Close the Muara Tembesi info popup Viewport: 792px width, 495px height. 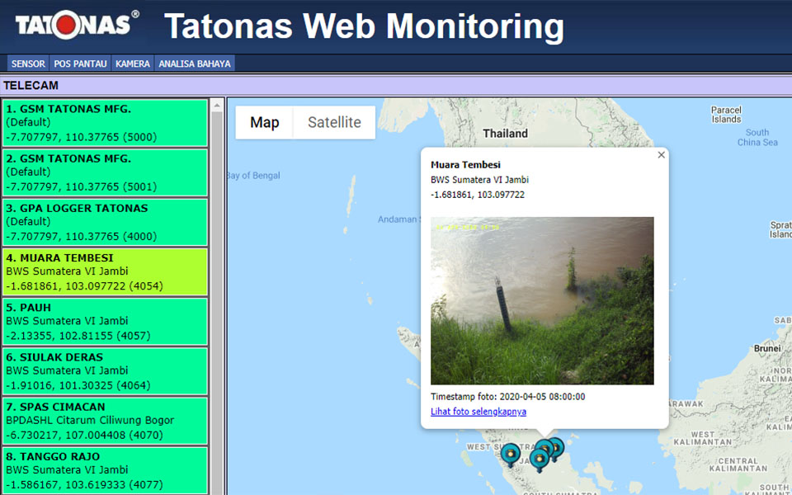661,155
